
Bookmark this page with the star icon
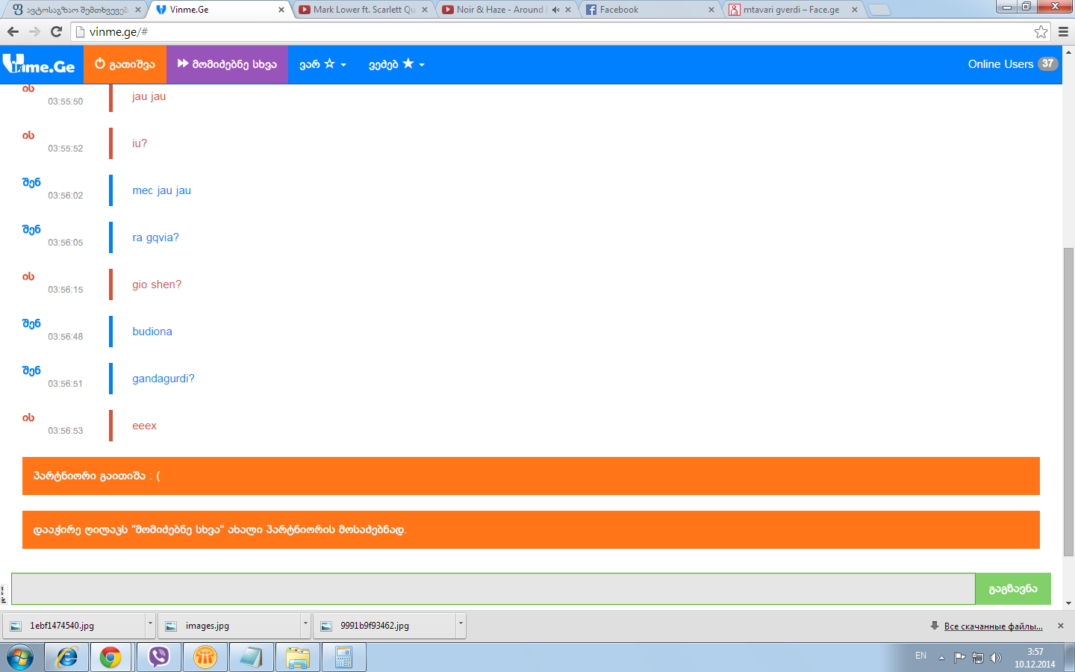point(1041,31)
